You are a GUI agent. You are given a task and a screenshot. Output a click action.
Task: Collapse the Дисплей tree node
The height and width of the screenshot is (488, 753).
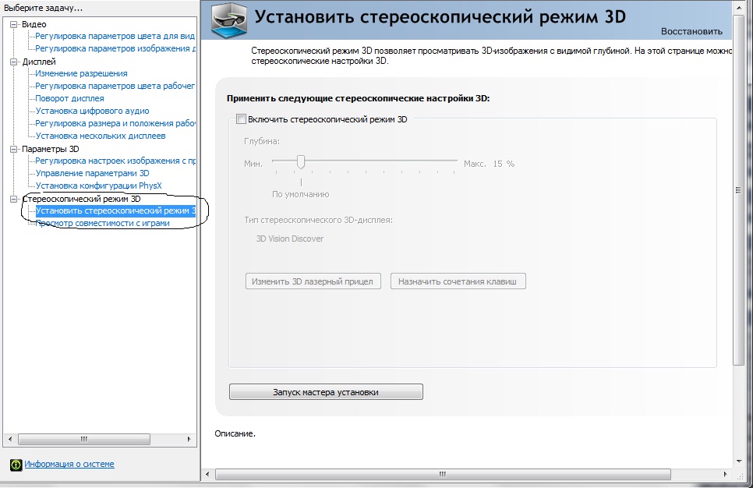point(14,62)
